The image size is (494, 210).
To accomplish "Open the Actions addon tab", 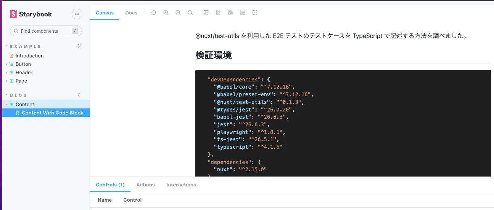I will coord(145,185).
